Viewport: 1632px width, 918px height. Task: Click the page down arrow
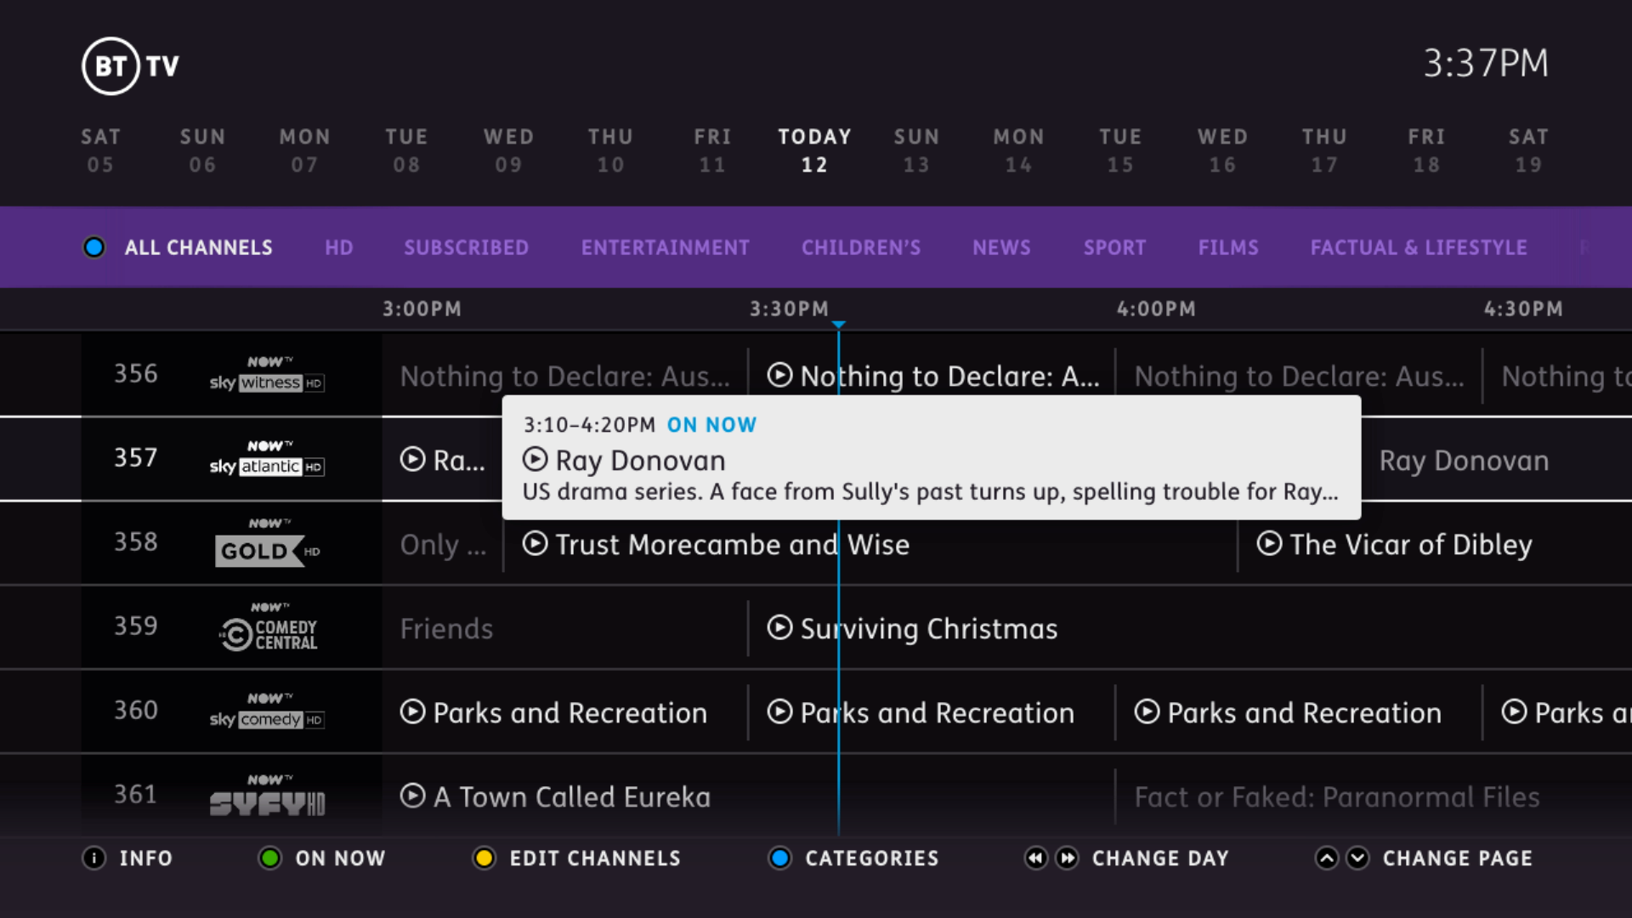click(1358, 858)
